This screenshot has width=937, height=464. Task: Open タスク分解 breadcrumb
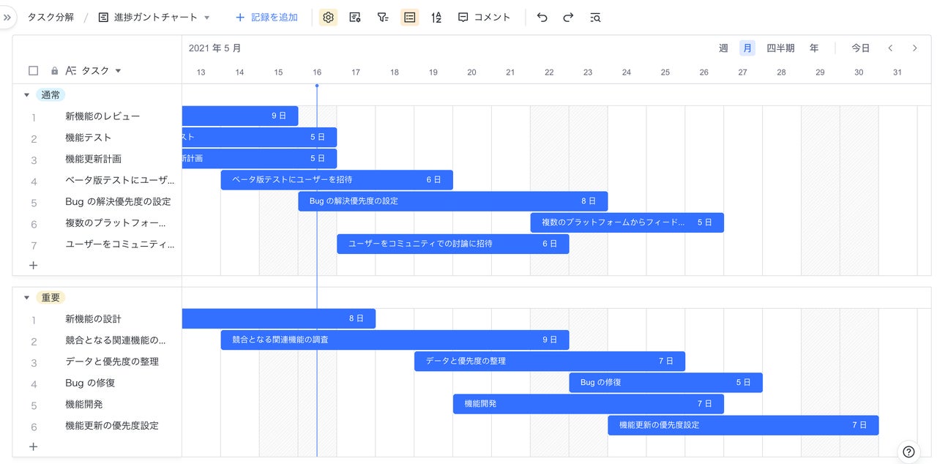coord(51,17)
